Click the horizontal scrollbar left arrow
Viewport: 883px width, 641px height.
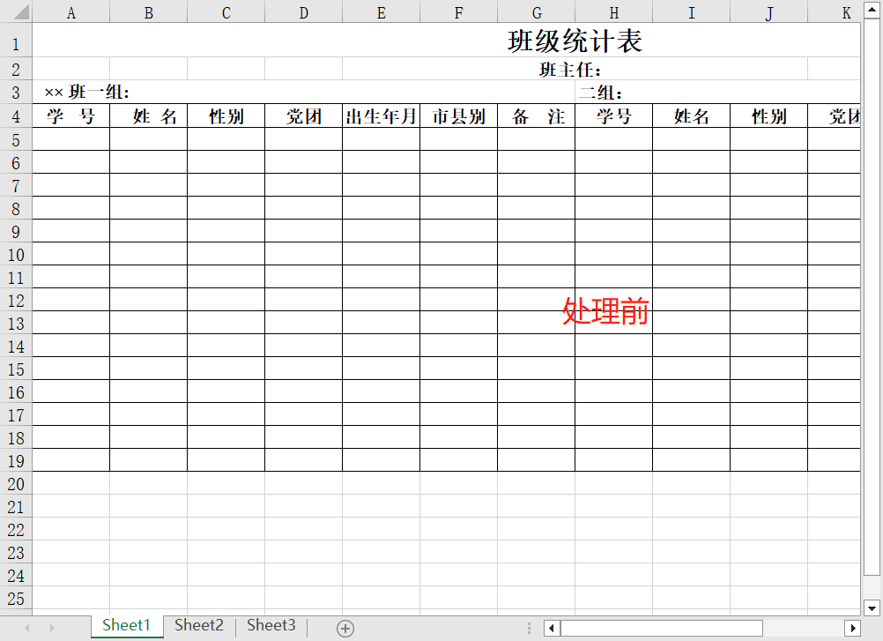[553, 628]
